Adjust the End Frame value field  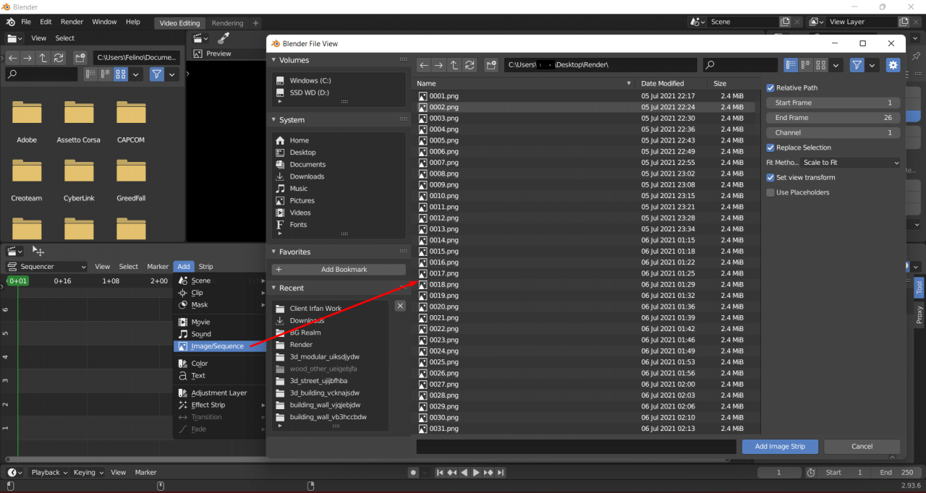[x=833, y=118]
